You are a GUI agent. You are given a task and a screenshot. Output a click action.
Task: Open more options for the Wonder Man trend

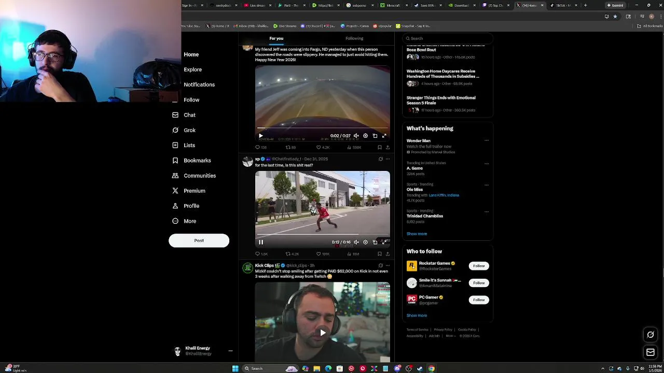tap(487, 140)
